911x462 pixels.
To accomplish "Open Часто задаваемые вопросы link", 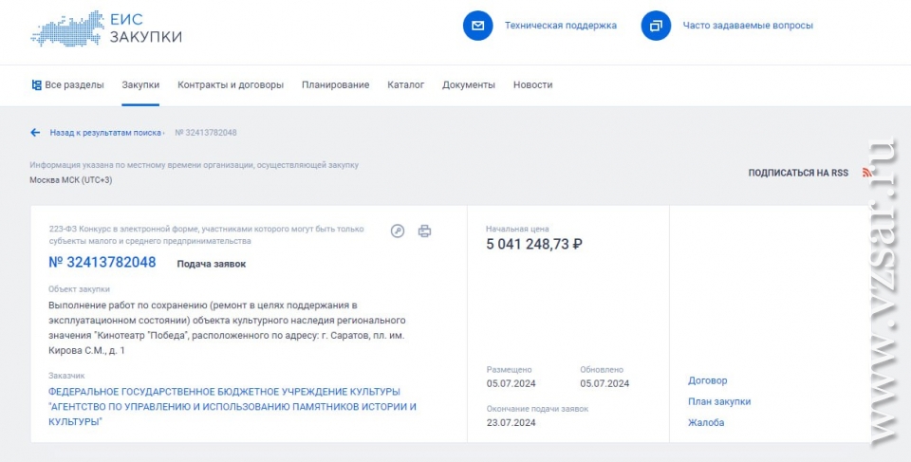I will 748,26.
